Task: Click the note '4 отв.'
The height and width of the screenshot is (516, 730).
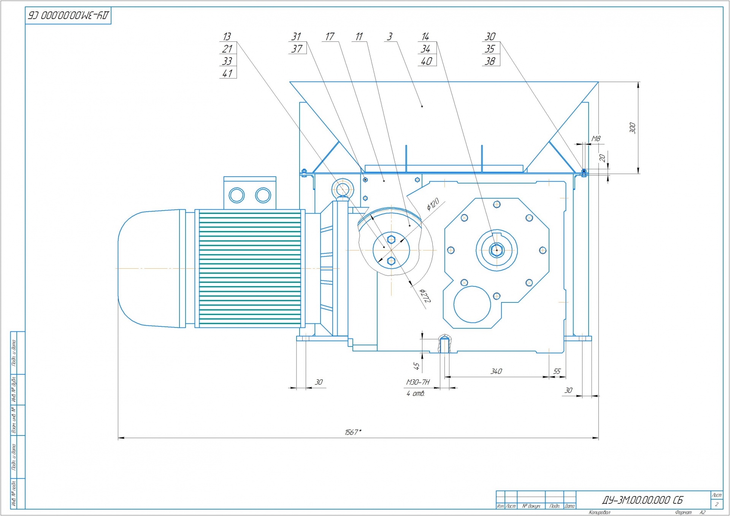Action: coord(416,394)
